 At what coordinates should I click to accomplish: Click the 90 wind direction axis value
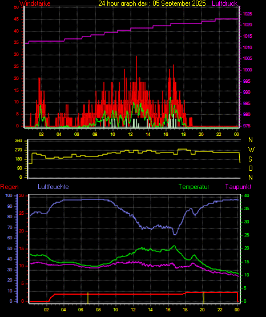coord(19,168)
